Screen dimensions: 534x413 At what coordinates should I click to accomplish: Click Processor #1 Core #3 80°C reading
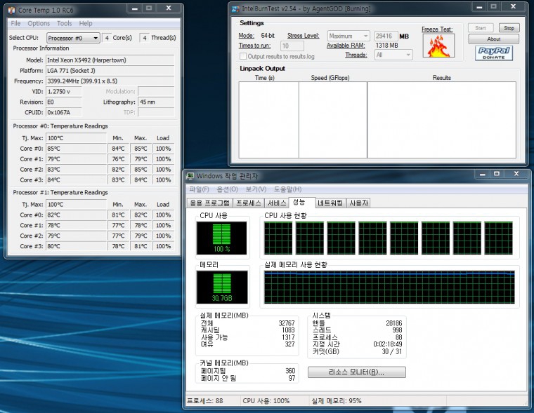pyautogui.click(x=76, y=246)
